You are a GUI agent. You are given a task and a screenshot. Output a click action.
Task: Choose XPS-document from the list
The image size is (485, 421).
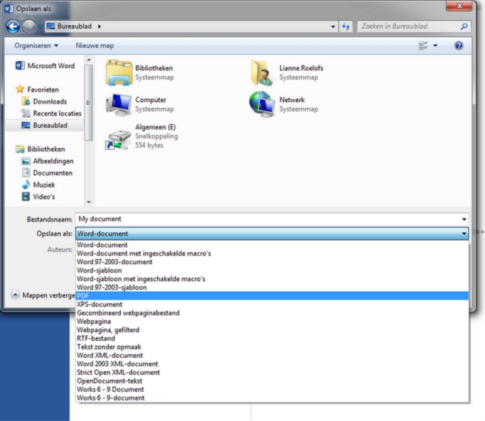pos(272,305)
